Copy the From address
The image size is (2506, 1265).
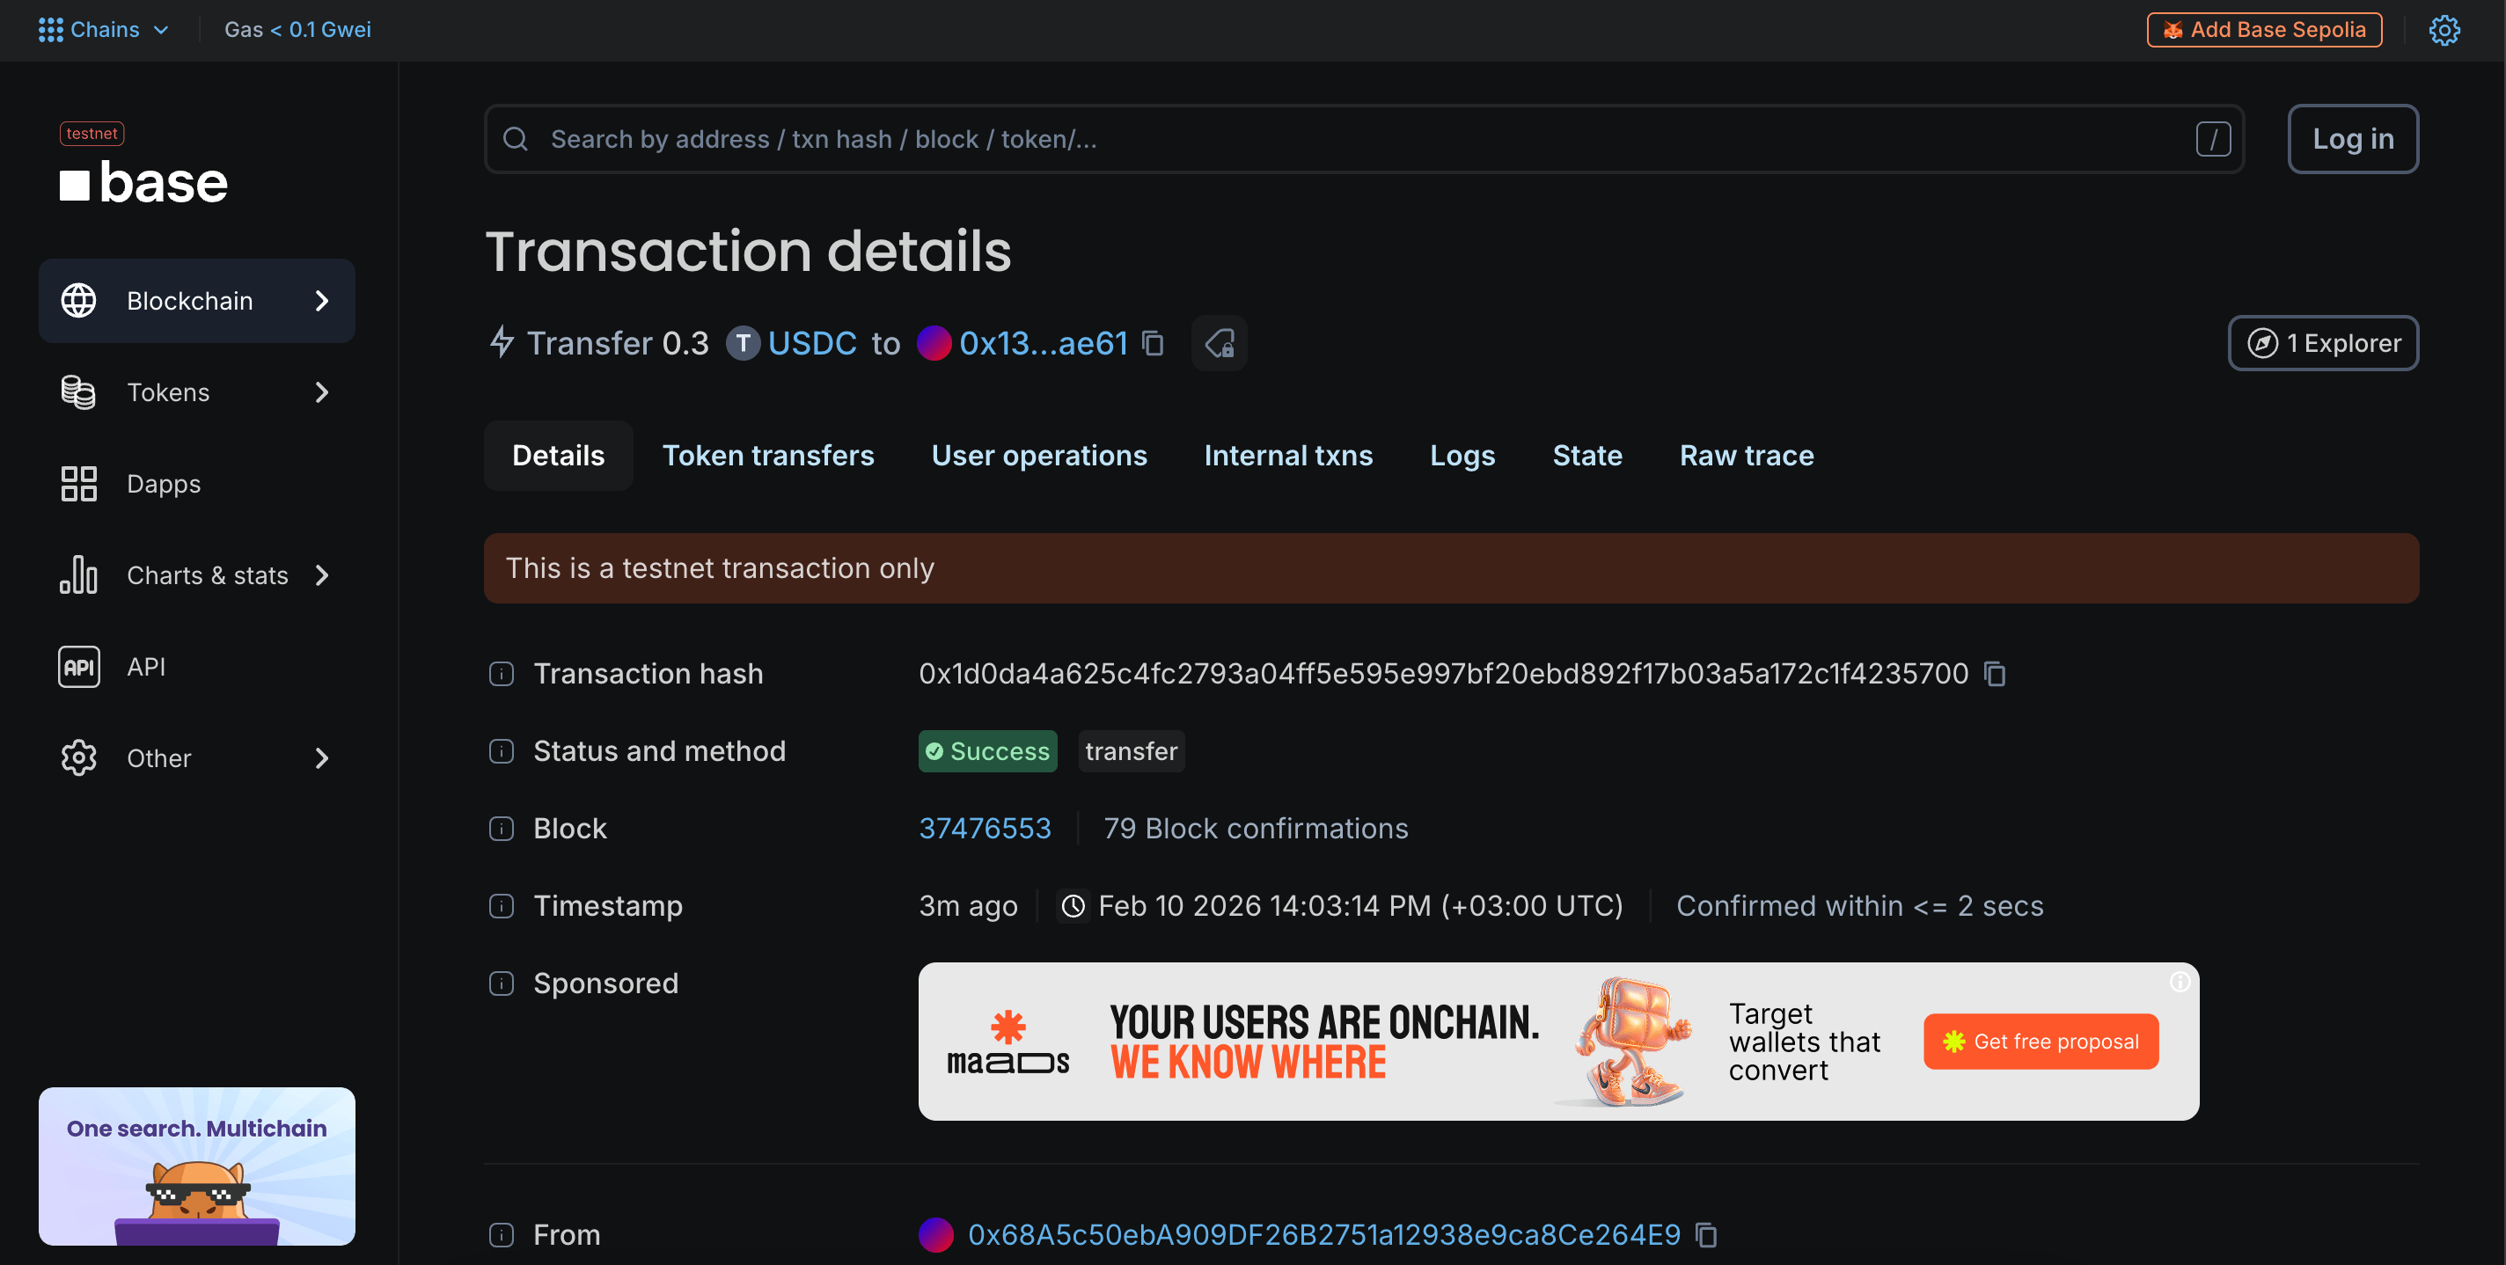tap(1705, 1235)
